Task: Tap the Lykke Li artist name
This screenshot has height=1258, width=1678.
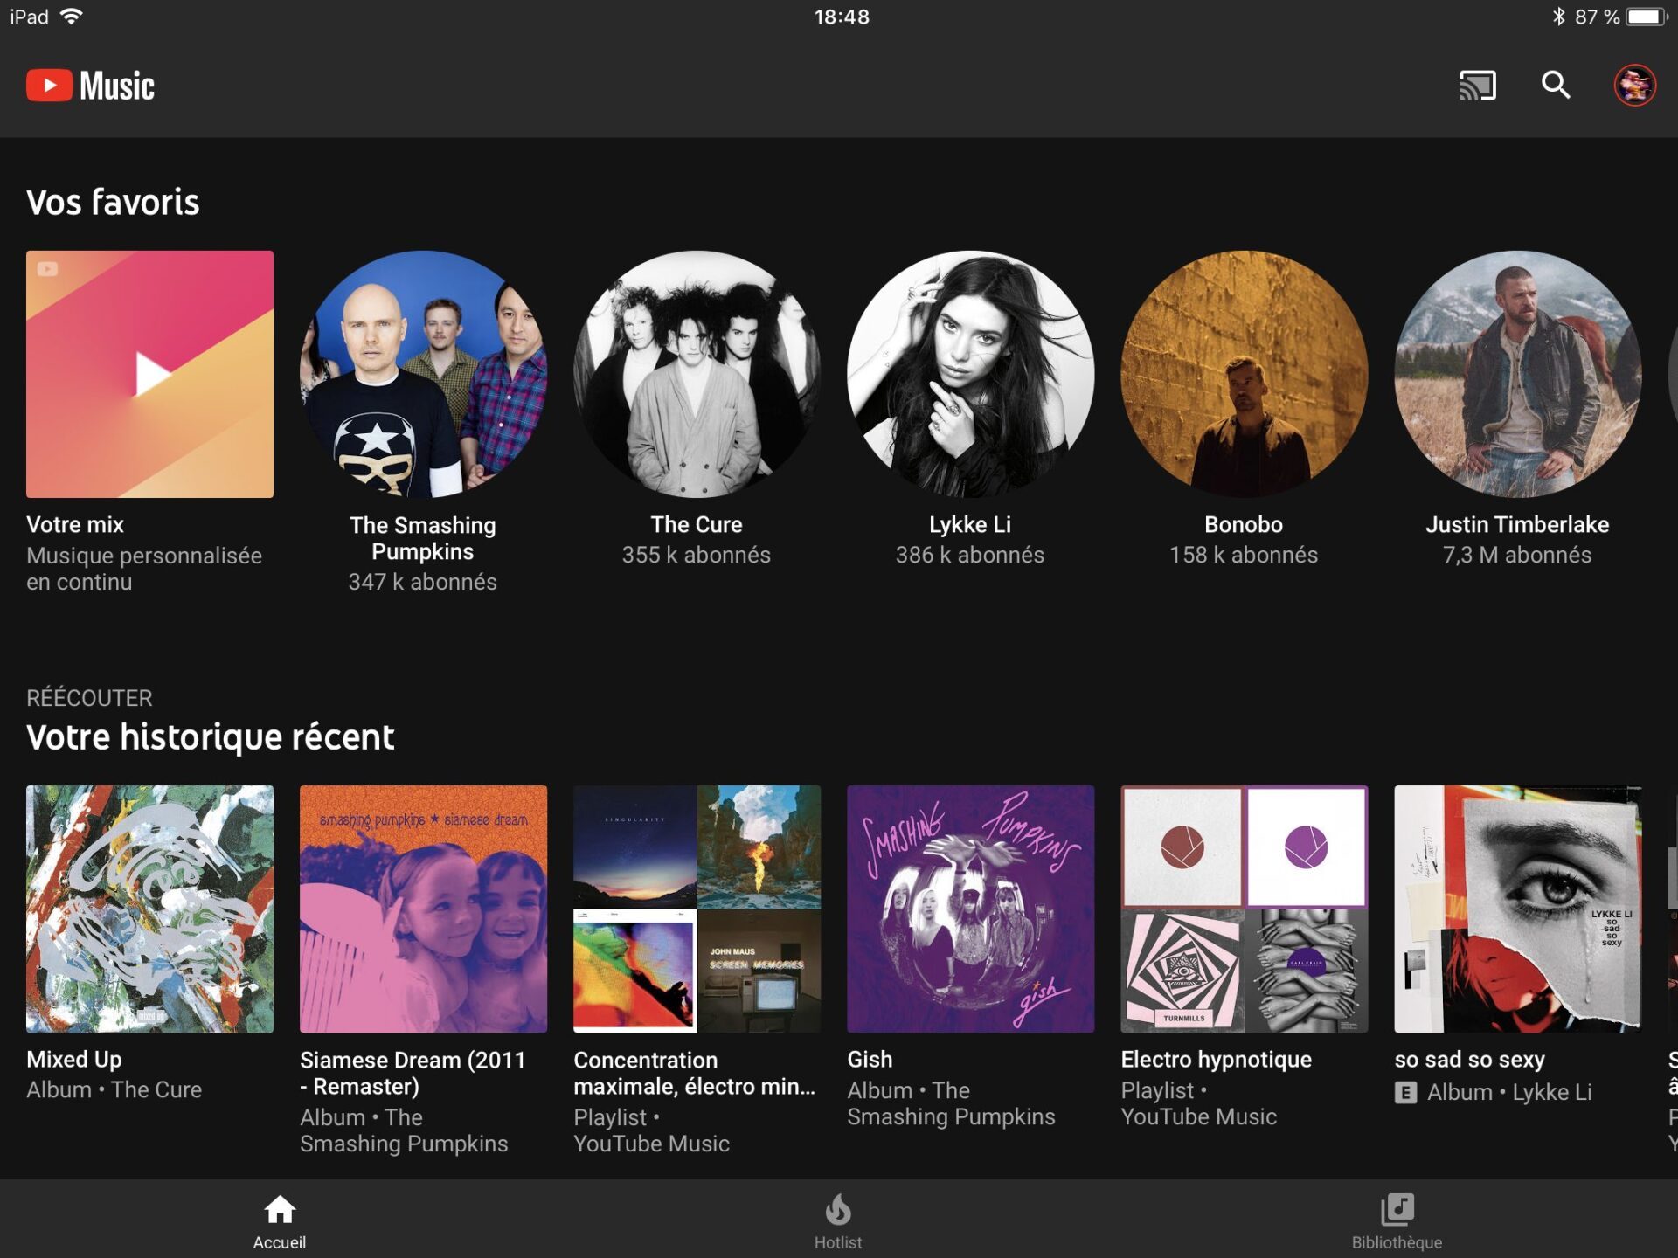Action: tap(970, 524)
